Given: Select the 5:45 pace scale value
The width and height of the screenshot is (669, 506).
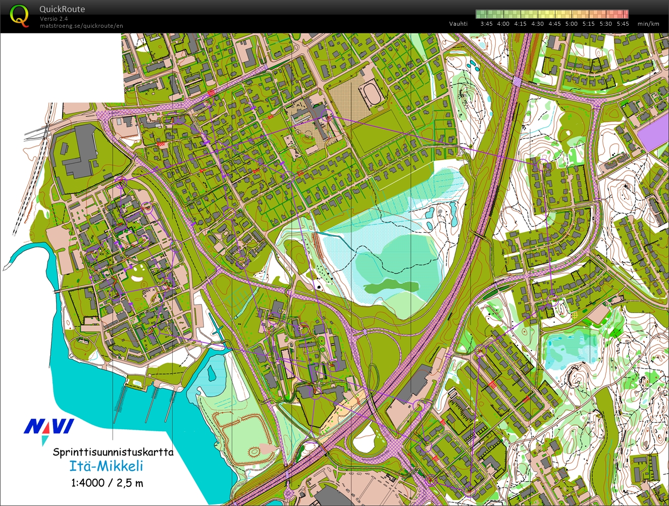Looking at the screenshot, I should coord(623,24).
